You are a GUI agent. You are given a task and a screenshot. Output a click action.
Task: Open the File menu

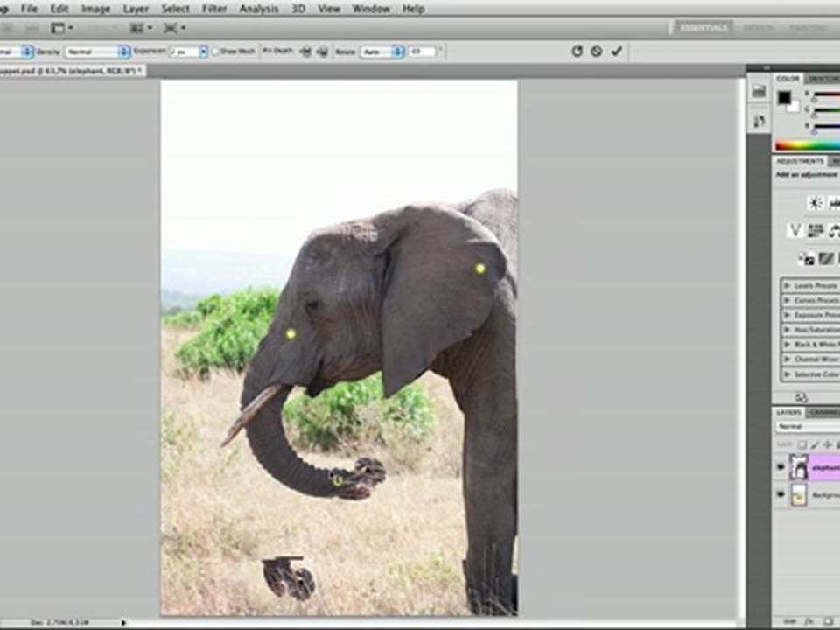tap(29, 9)
